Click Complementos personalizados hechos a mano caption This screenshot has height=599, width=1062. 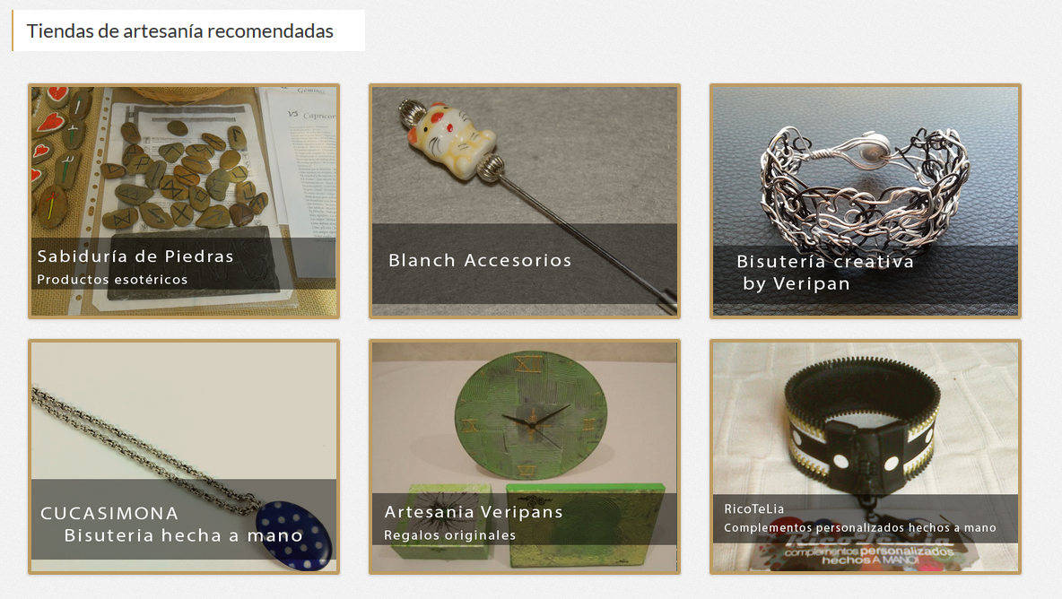pos(859,528)
